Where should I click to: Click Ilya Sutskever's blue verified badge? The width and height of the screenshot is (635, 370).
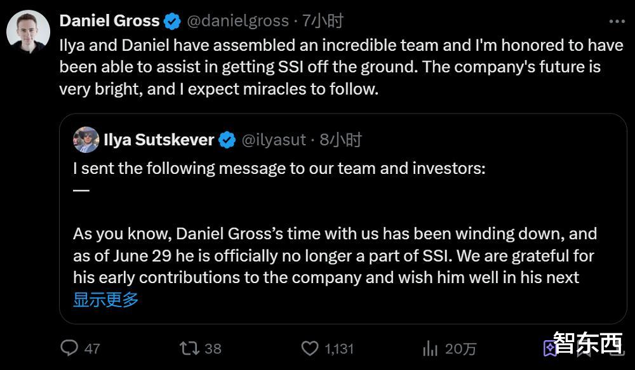click(x=227, y=140)
